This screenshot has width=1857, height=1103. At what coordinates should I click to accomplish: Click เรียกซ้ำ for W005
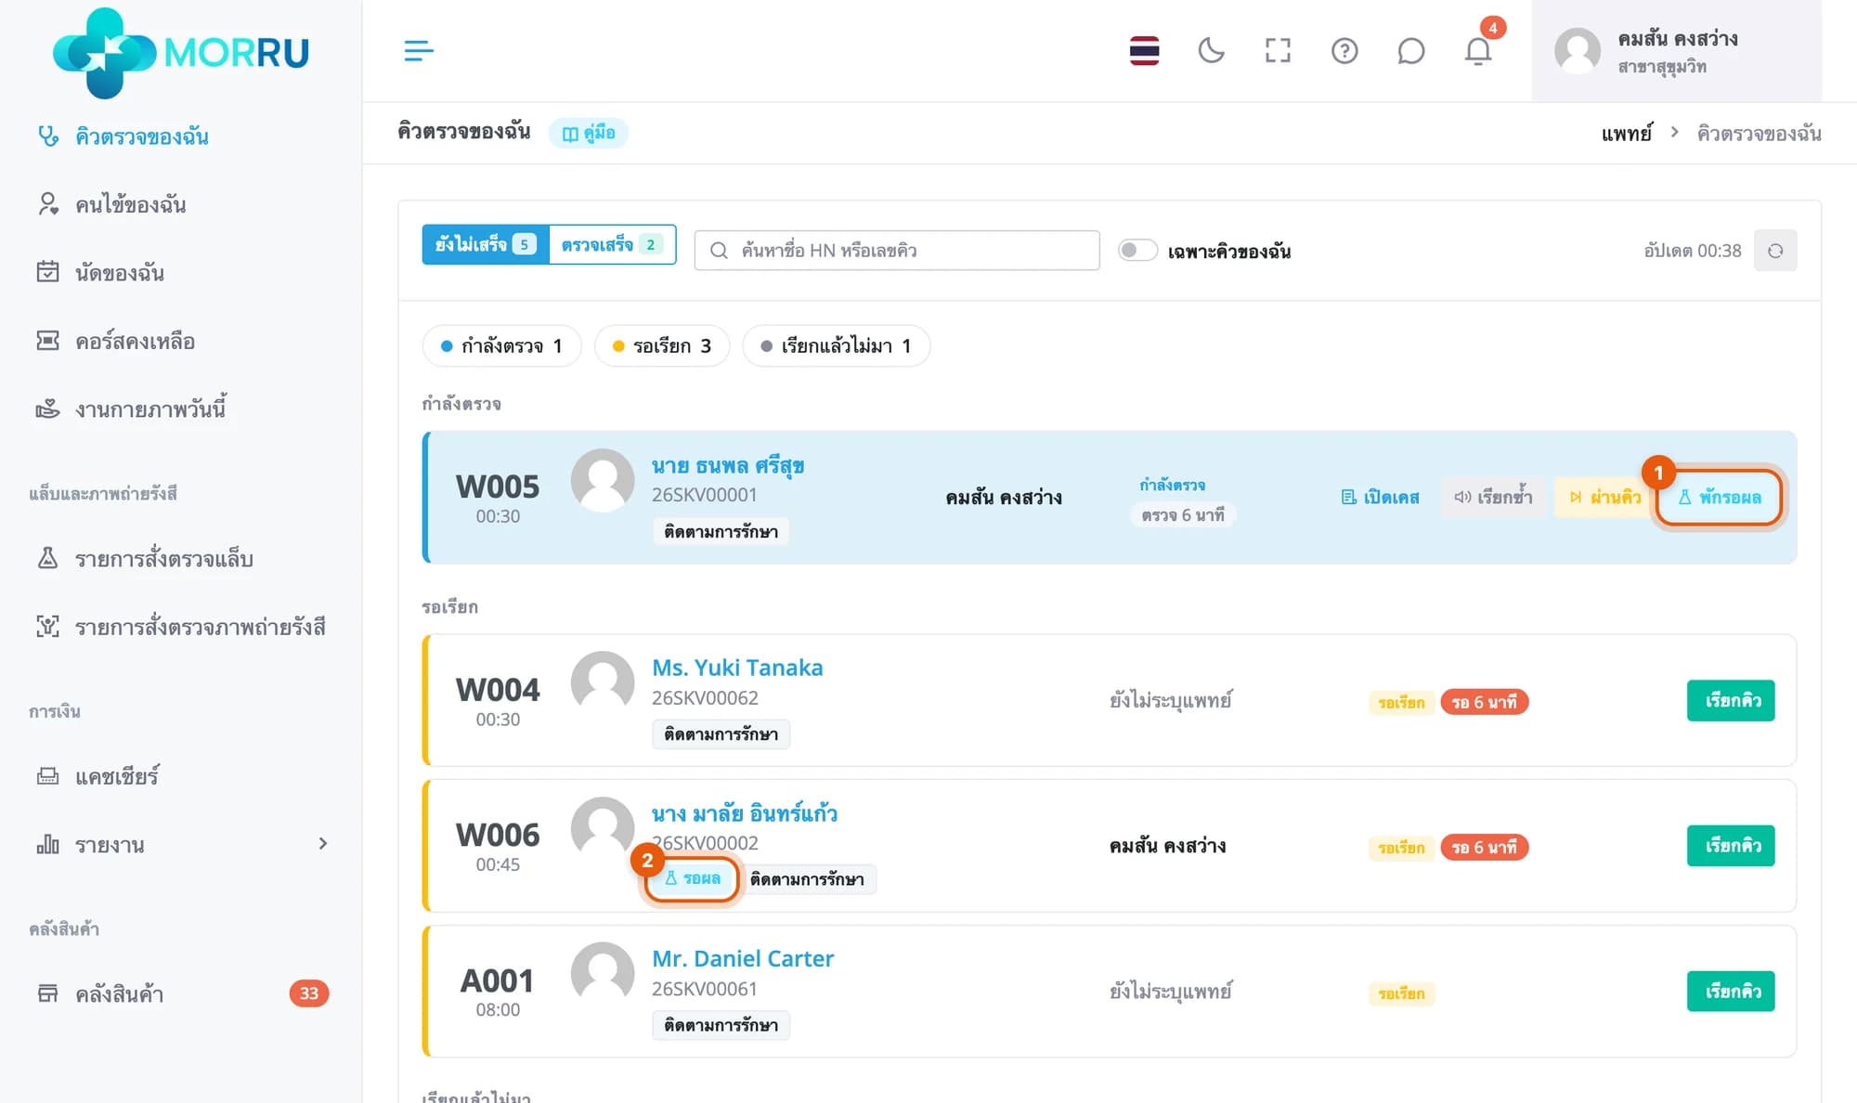(x=1493, y=498)
